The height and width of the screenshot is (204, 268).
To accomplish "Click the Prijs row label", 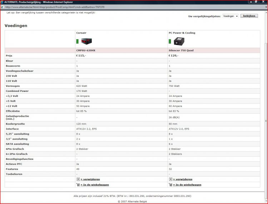I will click(x=9, y=56).
